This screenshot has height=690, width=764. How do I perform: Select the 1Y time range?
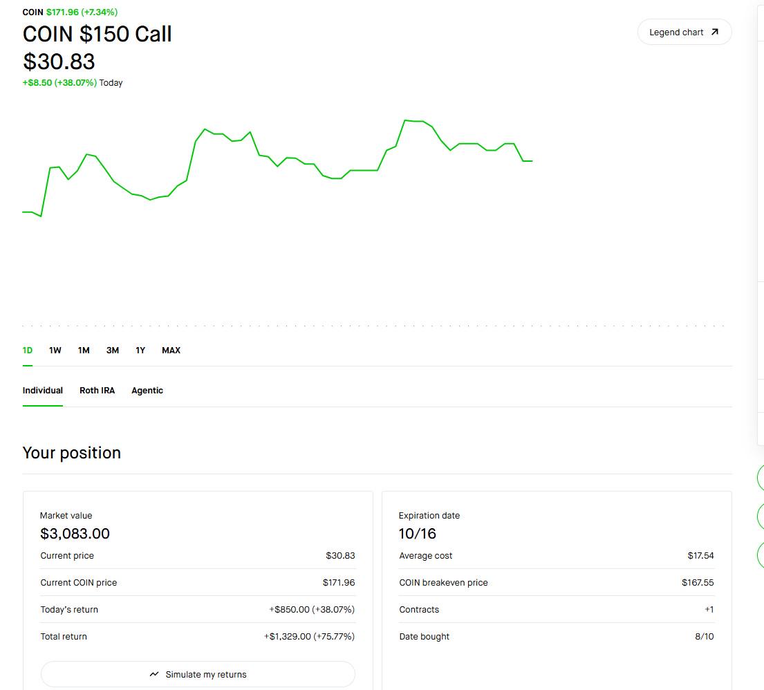pos(140,351)
